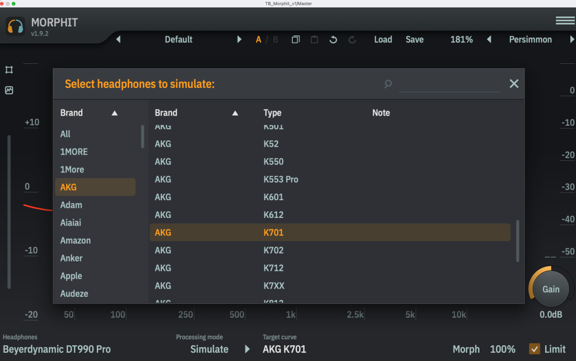Click the magnifier search icon in the dialog
The image size is (576, 361).
coord(388,84)
